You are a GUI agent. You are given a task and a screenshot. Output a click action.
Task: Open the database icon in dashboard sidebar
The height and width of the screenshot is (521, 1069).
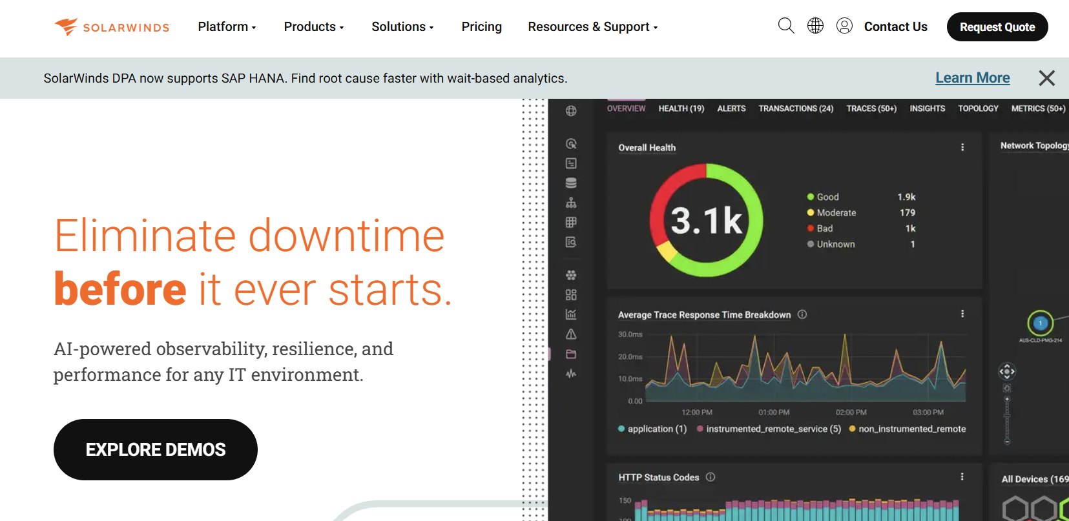[571, 183]
